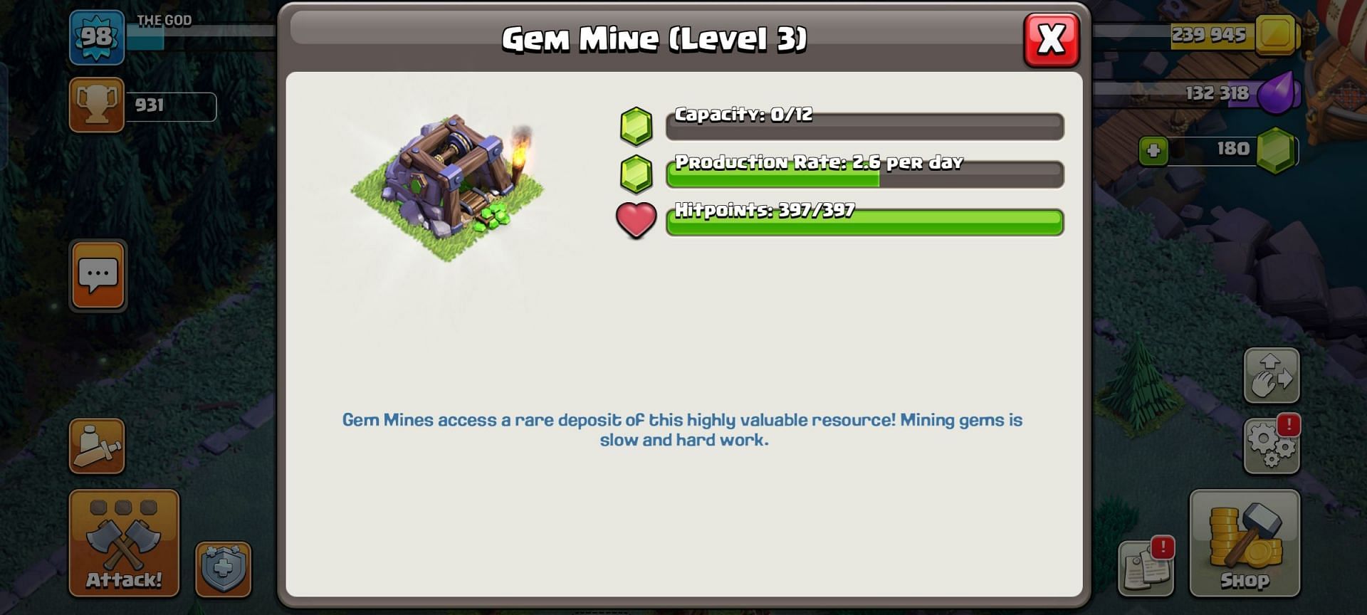Toggle the layout move hand icon
Image resolution: width=1367 pixels, height=615 pixels.
pos(1272,375)
